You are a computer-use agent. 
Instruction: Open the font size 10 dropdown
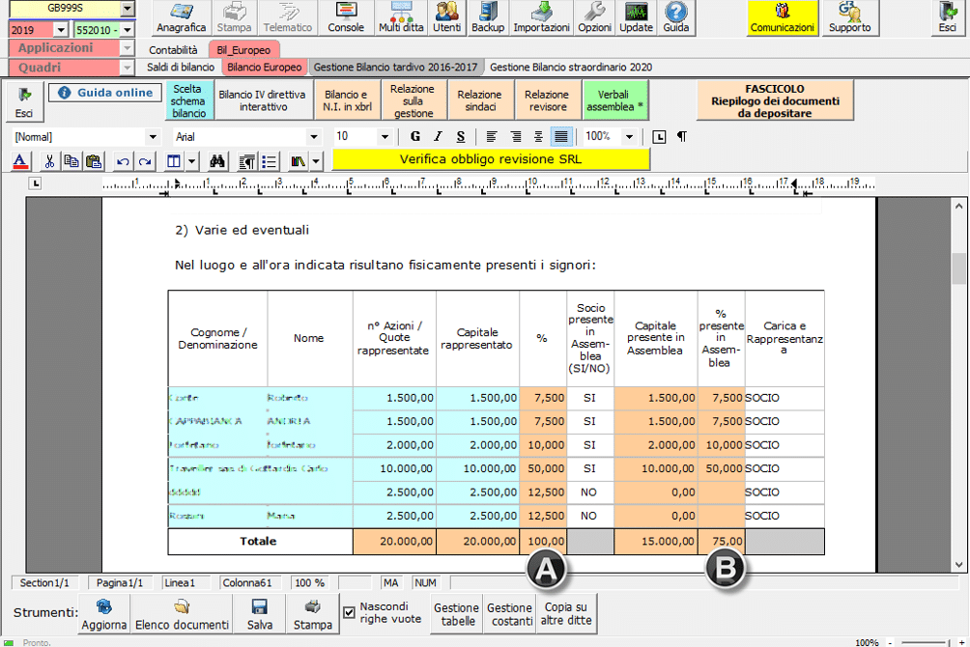pyautogui.click(x=385, y=137)
